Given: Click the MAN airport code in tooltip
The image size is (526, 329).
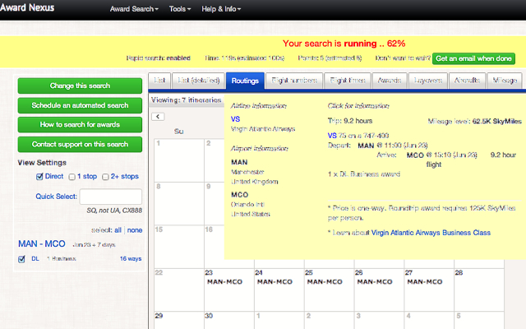Looking at the screenshot, I should (239, 163).
